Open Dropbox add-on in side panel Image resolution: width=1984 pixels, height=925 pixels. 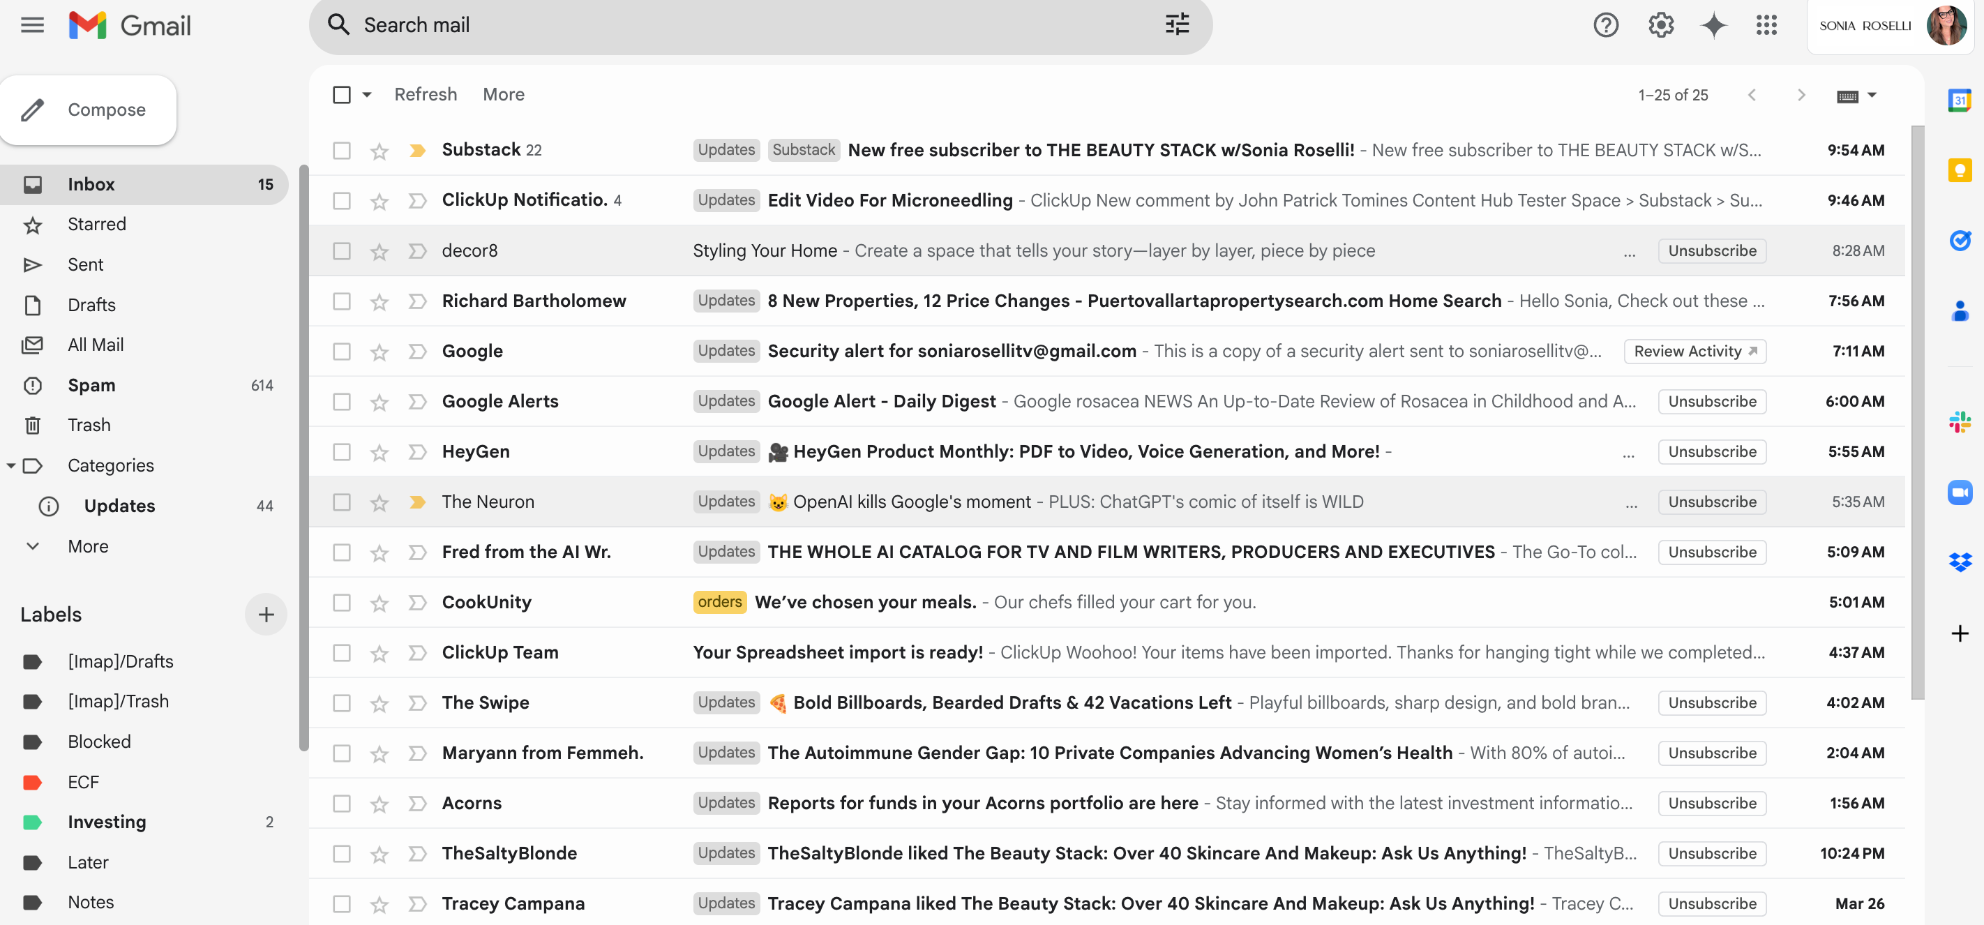tap(1960, 562)
